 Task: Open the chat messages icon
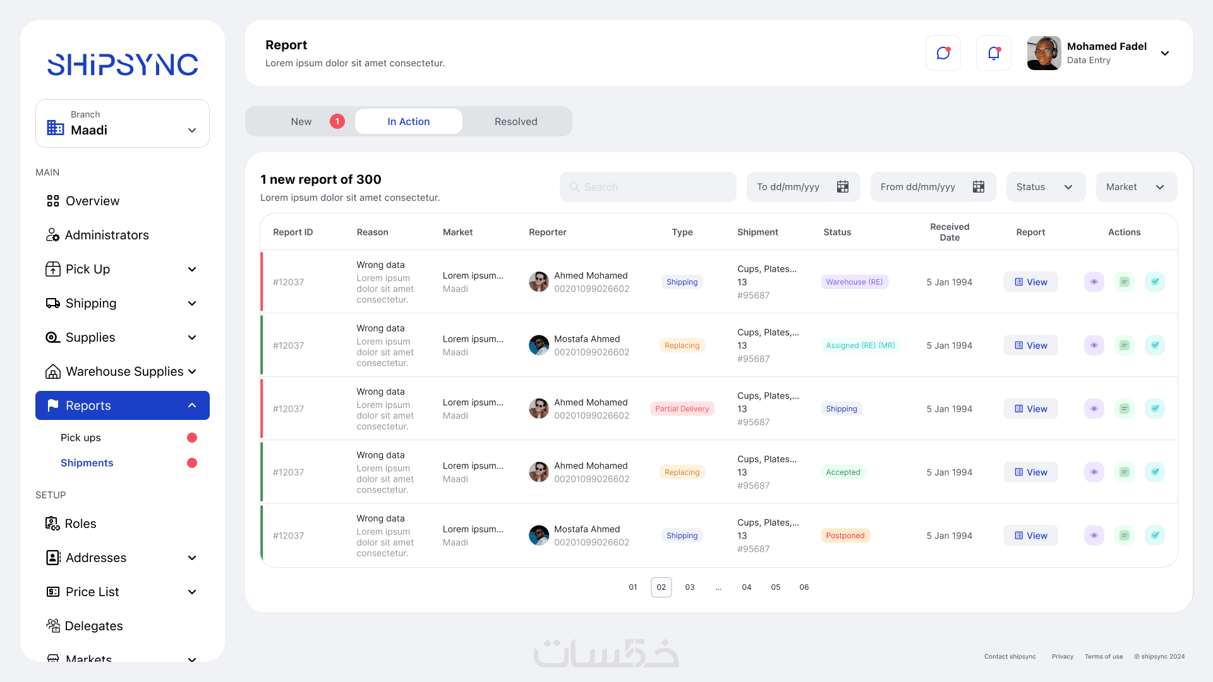943,53
